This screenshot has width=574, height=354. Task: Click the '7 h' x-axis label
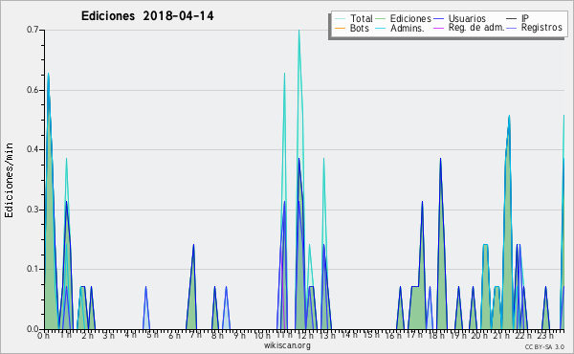(195, 335)
